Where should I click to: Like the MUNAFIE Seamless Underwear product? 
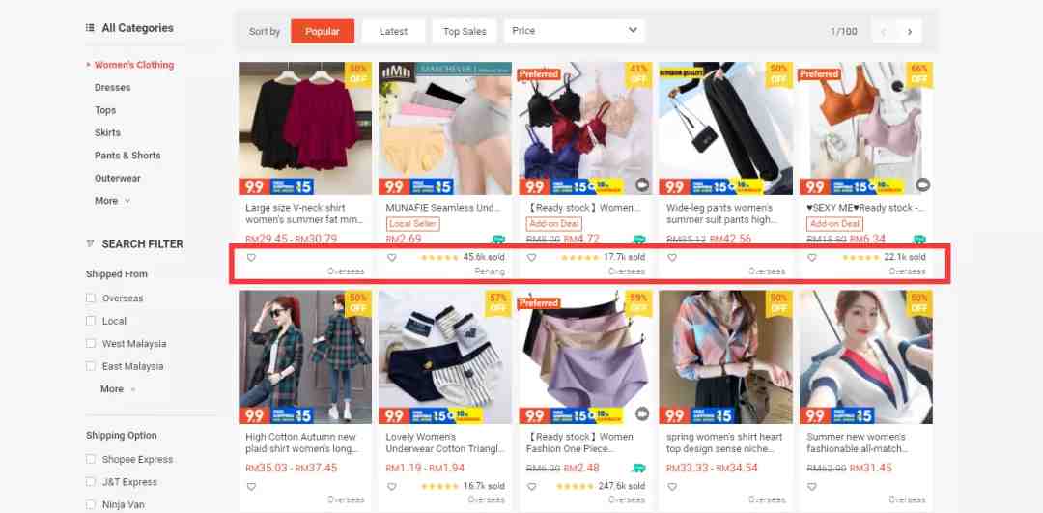(x=391, y=258)
